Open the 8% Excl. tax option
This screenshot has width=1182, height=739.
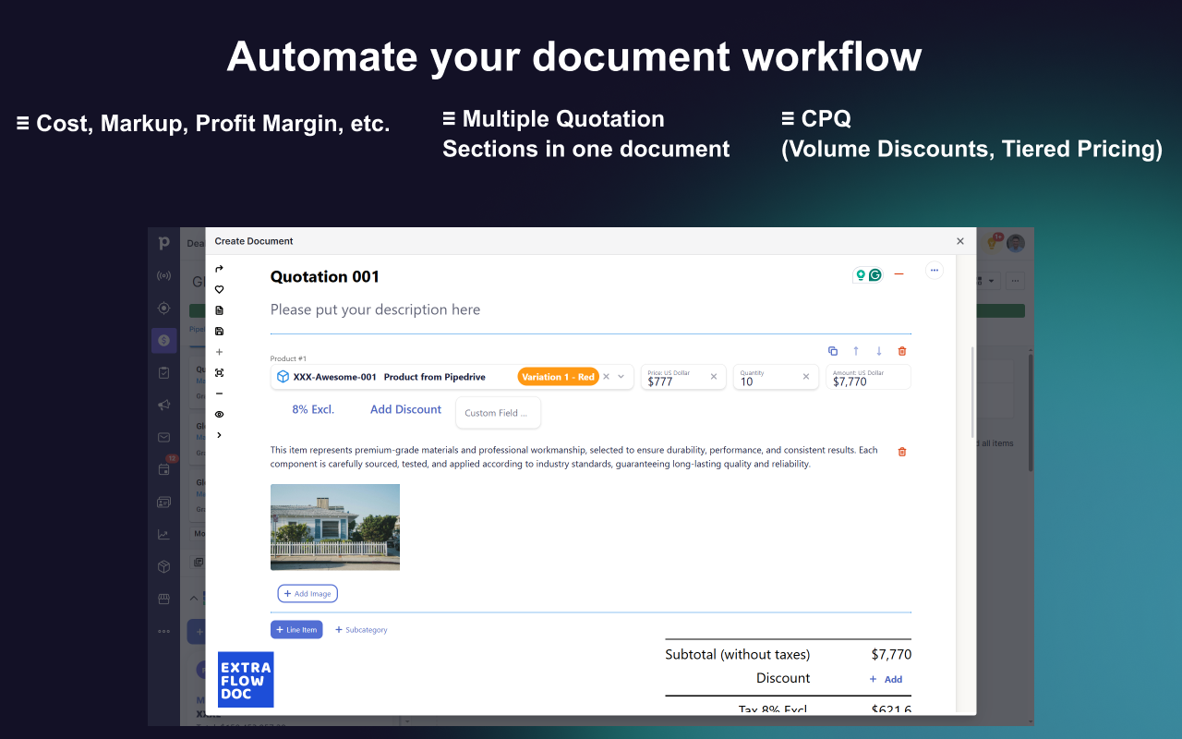click(313, 409)
